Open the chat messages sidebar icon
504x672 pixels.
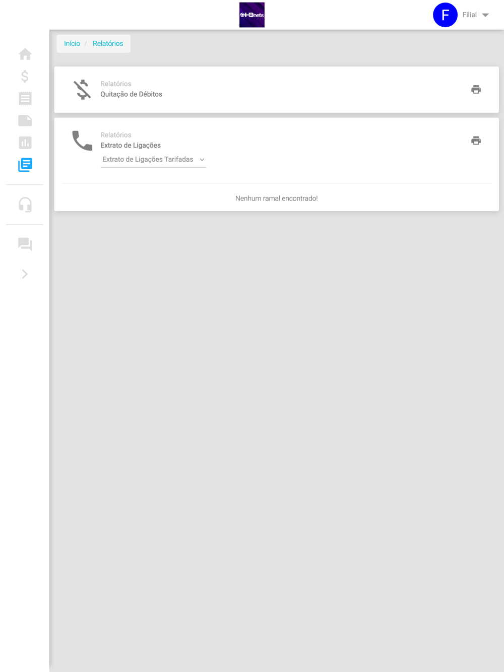click(x=25, y=244)
